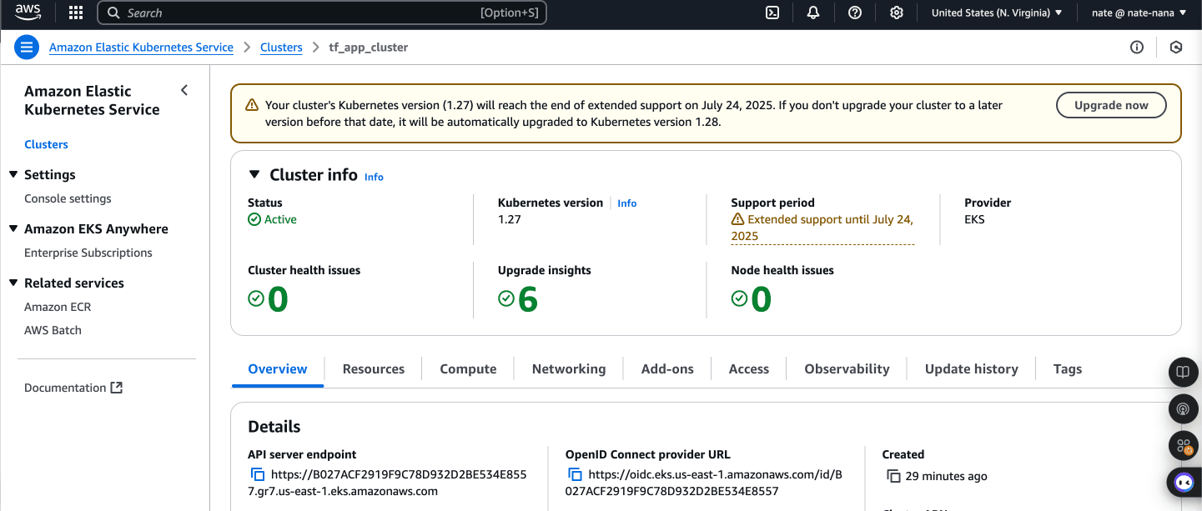
Task: Copy the OpenID Connect provider URL
Action: [x=575, y=473]
